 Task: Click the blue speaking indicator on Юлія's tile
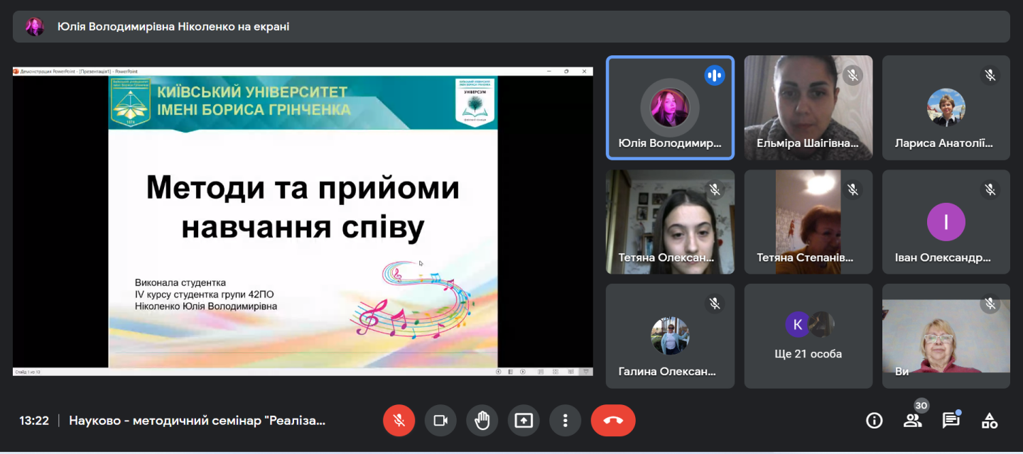tap(715, 75)
